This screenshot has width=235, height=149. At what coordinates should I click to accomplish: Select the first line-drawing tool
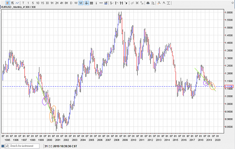[112, 3]
